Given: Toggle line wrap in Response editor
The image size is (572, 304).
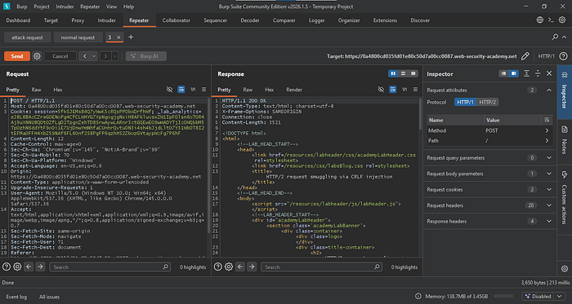Looking at the screenshot, I should coord(392,90).
